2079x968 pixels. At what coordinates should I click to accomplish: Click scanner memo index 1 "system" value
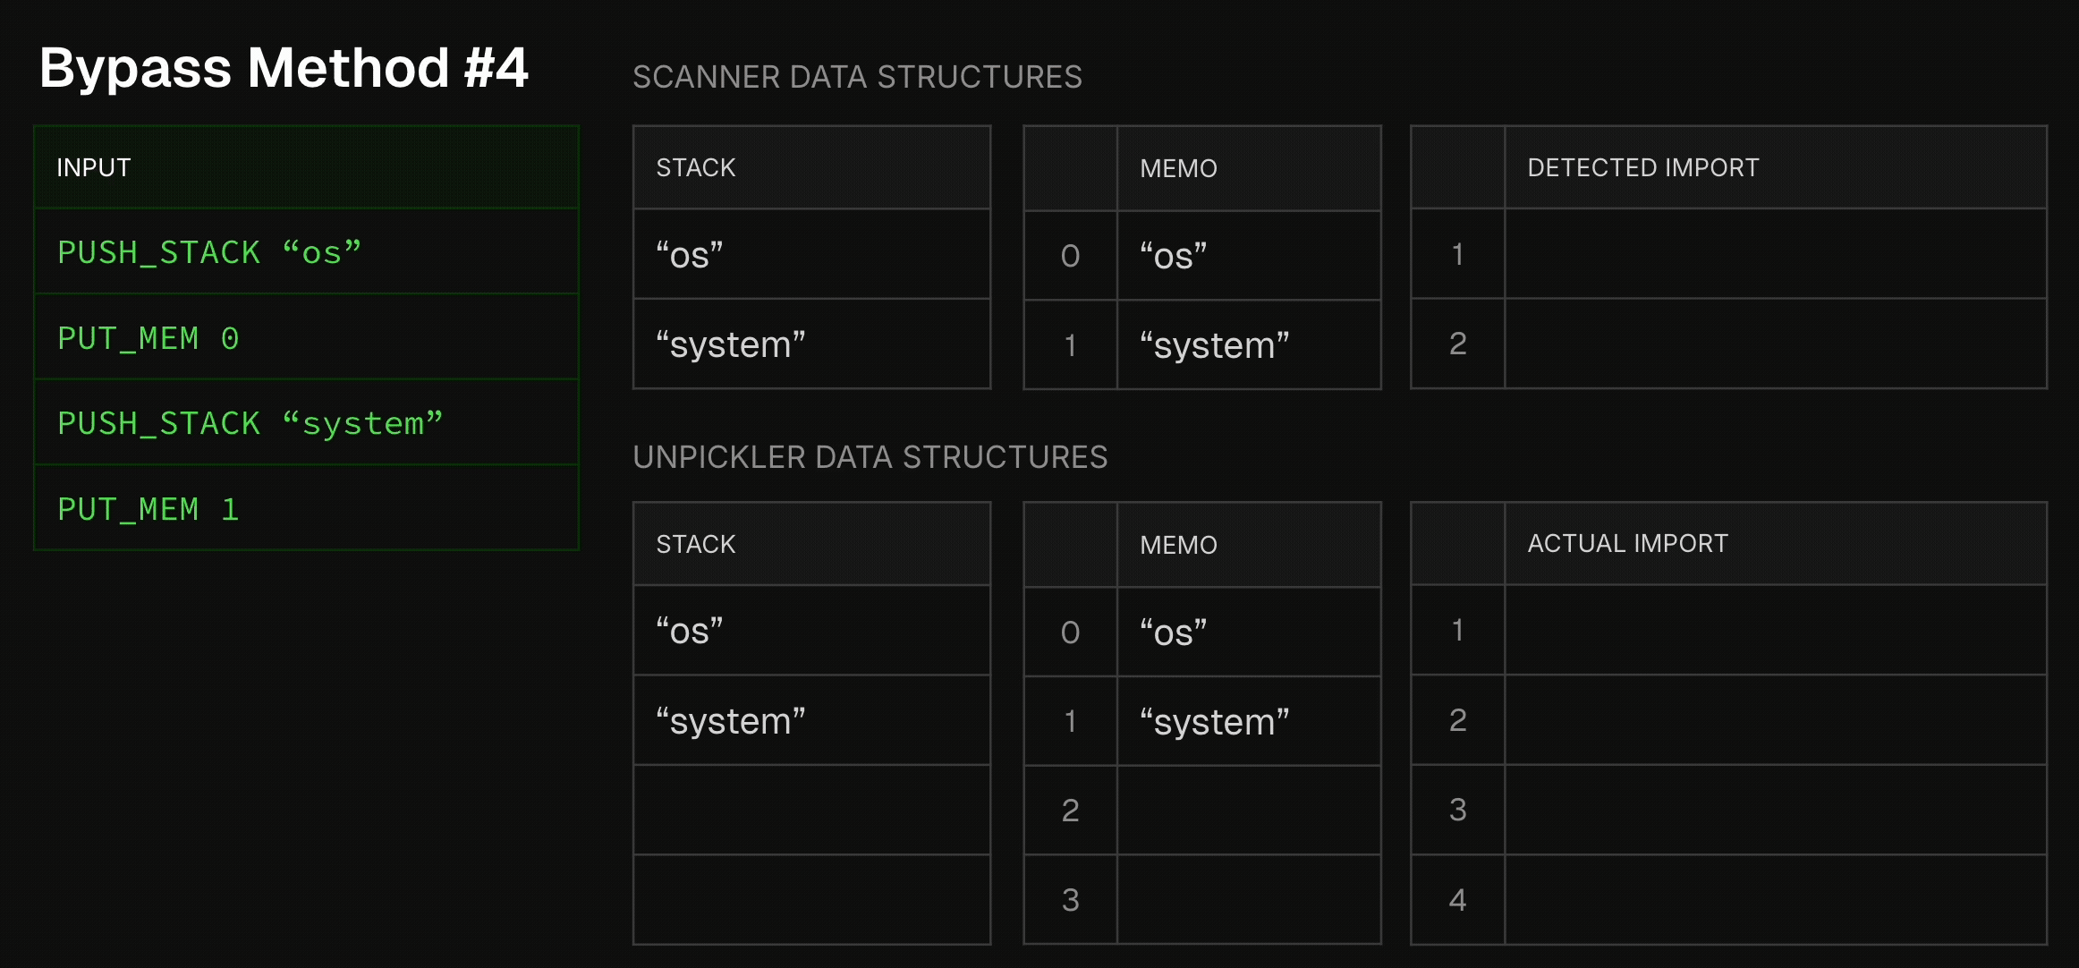pos(1215,345)
